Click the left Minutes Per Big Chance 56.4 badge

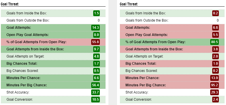point(96,85)
